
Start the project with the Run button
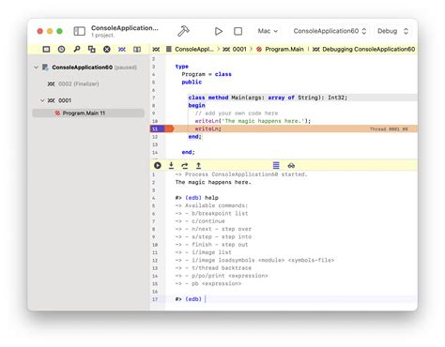(219, 31)
